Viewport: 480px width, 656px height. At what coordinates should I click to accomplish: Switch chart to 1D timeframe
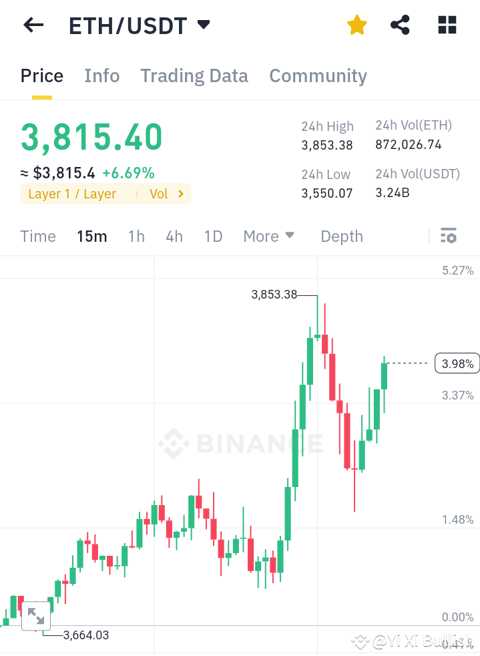click(213, 236)
